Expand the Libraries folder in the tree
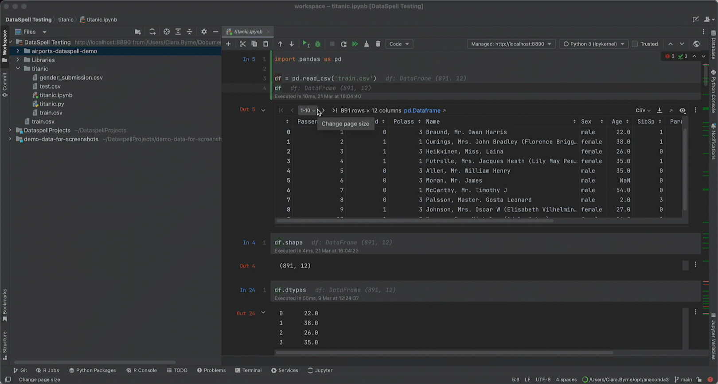 [18, 60]
